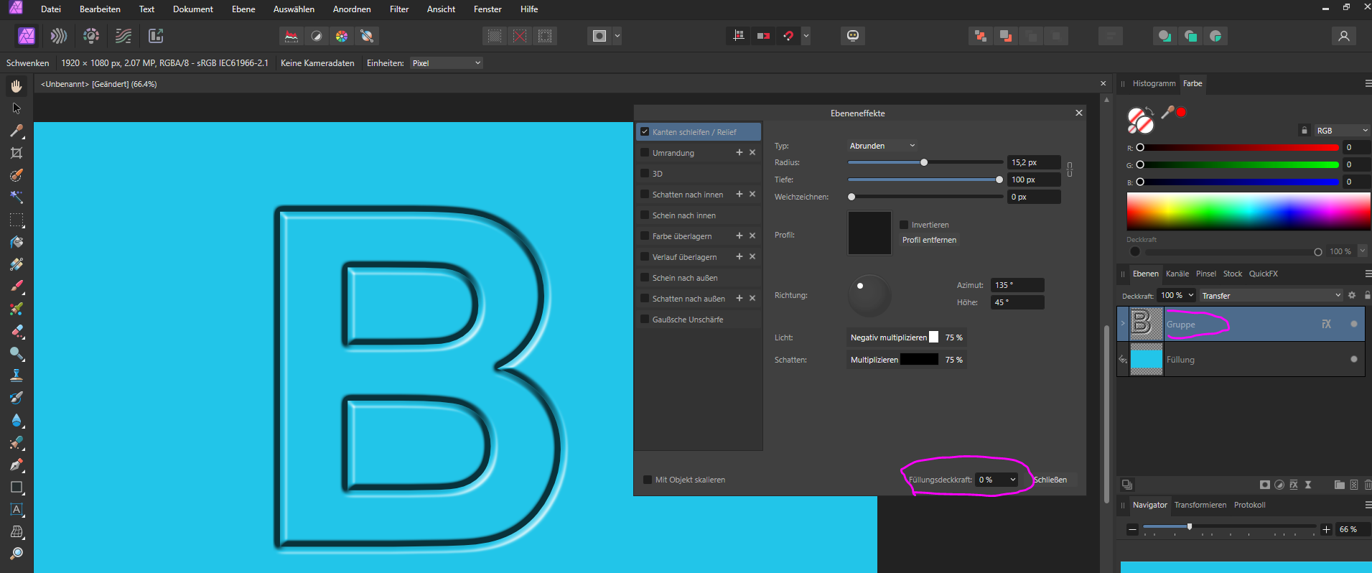This screenshot has height=573, width=1372.
Task: Open the layer blend mode Transfer dropdown
Action: (x=1271, y=296)
